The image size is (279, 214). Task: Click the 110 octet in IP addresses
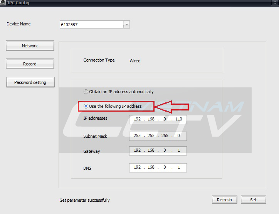point(178,119)
